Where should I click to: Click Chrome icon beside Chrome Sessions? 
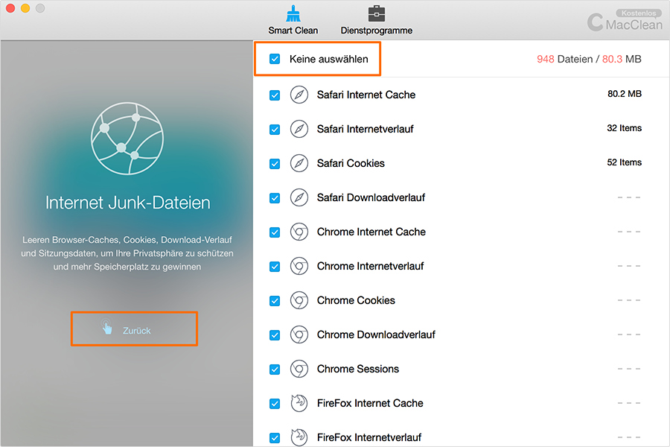[x=299, y=369]
